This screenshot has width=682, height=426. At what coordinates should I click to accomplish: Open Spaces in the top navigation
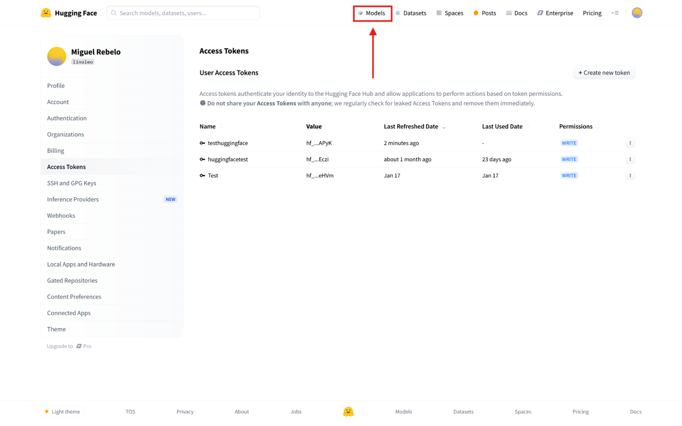click(450, 13)
